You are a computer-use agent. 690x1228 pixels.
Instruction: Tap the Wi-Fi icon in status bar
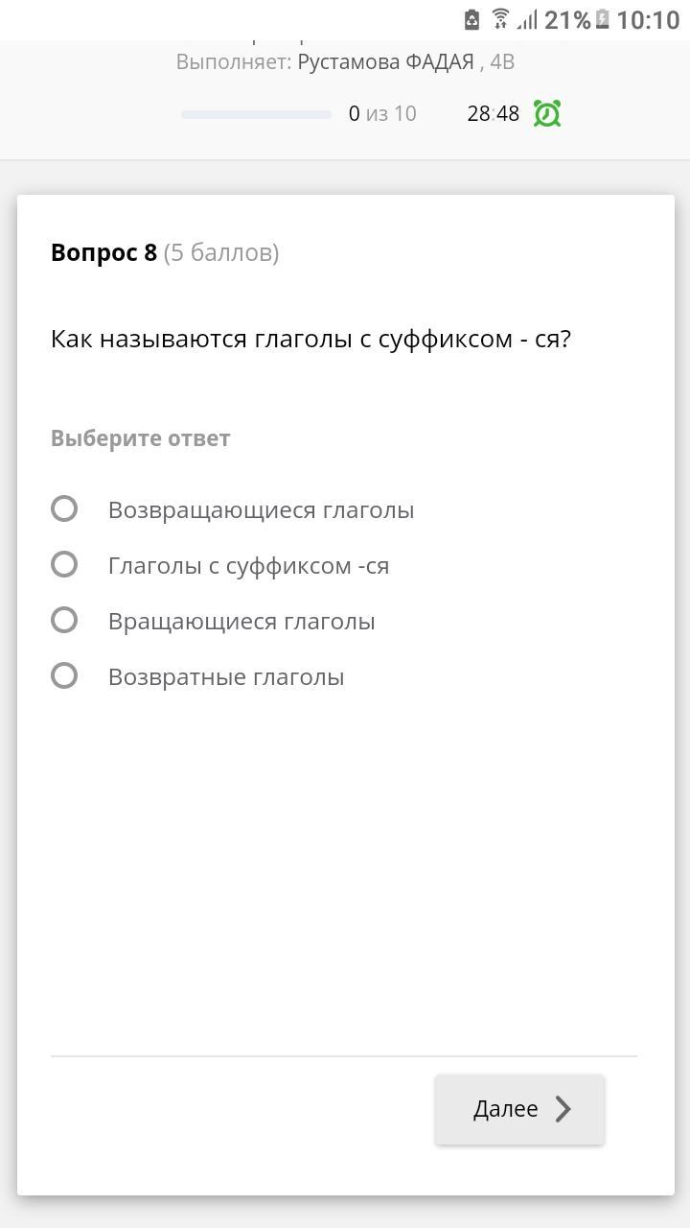[500, 19]
